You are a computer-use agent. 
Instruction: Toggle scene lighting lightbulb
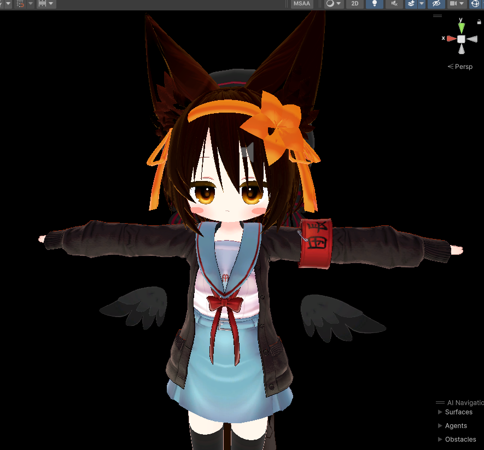pos(375,4)
